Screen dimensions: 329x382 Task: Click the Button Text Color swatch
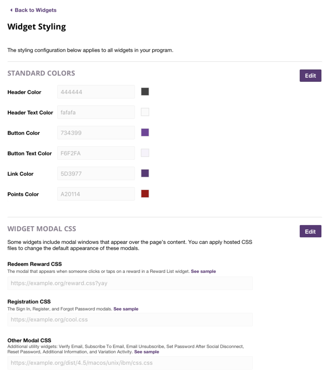(x=145, y=153)
